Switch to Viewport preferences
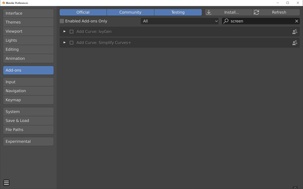Screen dimensions: 303x189 click(x=28, y=31)
